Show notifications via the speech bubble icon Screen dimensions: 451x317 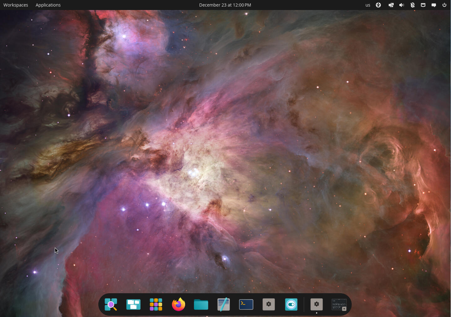434,5
